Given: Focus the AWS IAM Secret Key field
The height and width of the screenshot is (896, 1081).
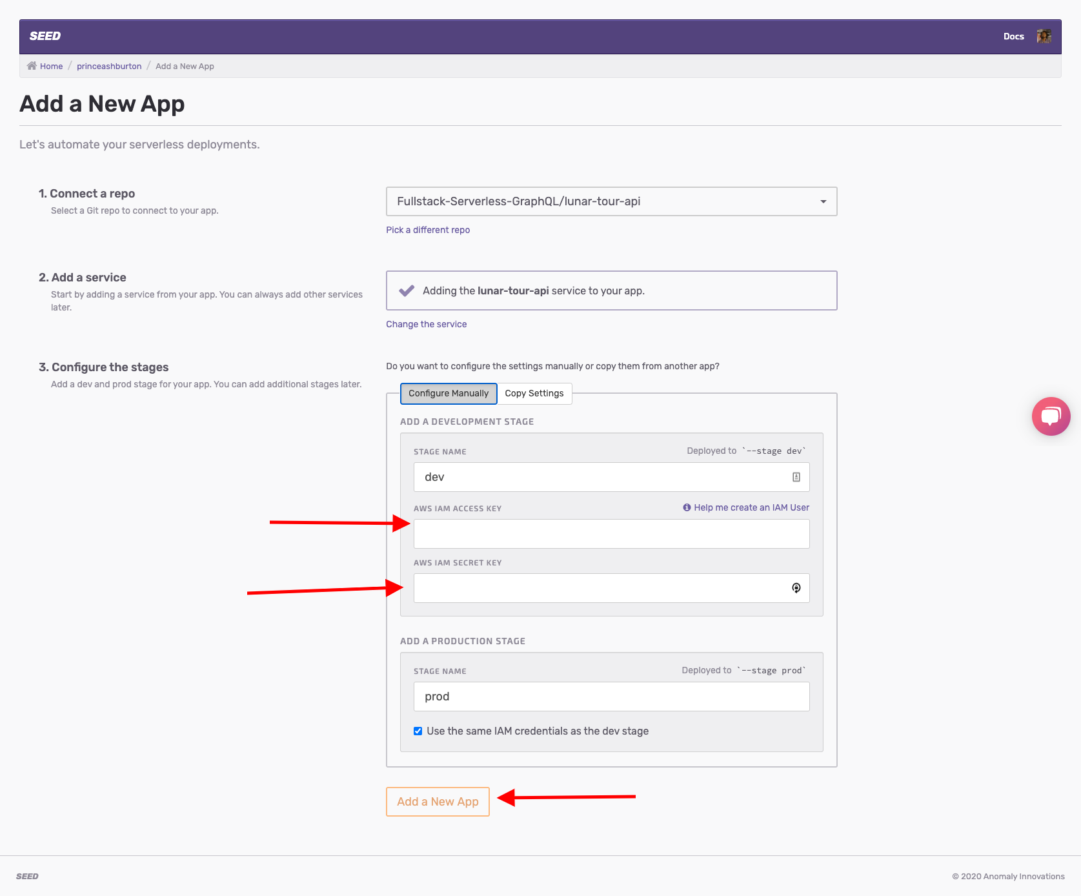Looking at the screenshot, I should pyautogui.click(x=600, y=588).
